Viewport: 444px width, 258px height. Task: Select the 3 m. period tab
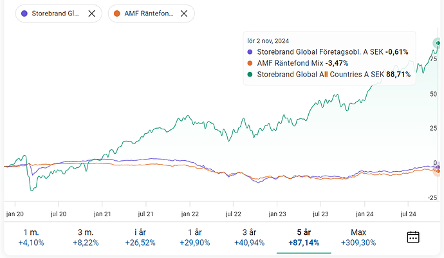[x=86, y=237]
